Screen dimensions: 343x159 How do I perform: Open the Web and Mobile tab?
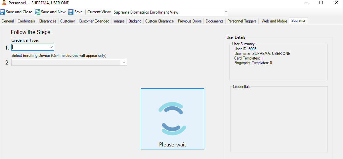(274, 21)
